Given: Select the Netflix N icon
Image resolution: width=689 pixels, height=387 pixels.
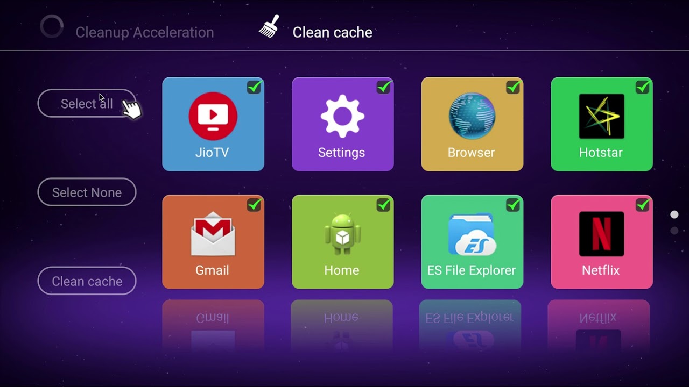Looking at the screenshot, I should pyautogui.click(x=601, y=234).
